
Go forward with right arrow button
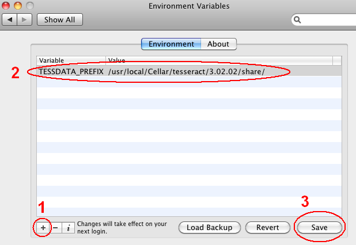point(25,20)
